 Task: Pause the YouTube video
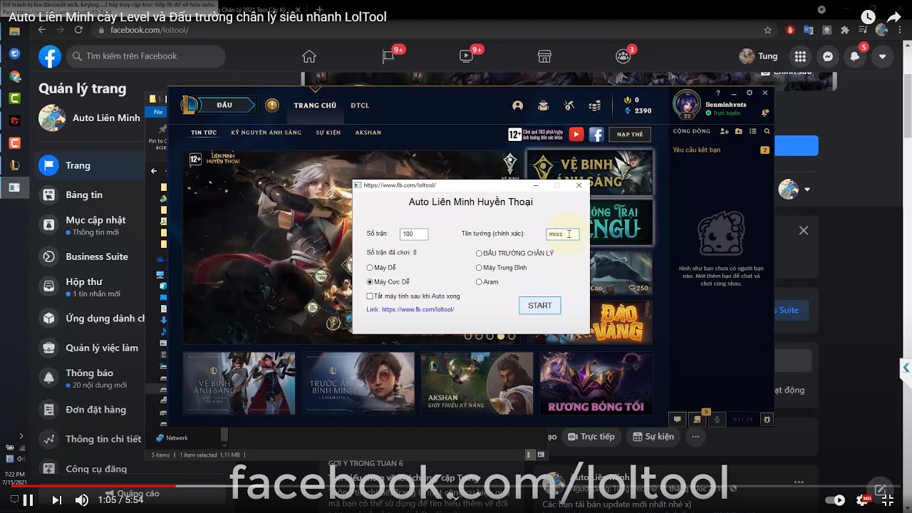tap(28, 500)
